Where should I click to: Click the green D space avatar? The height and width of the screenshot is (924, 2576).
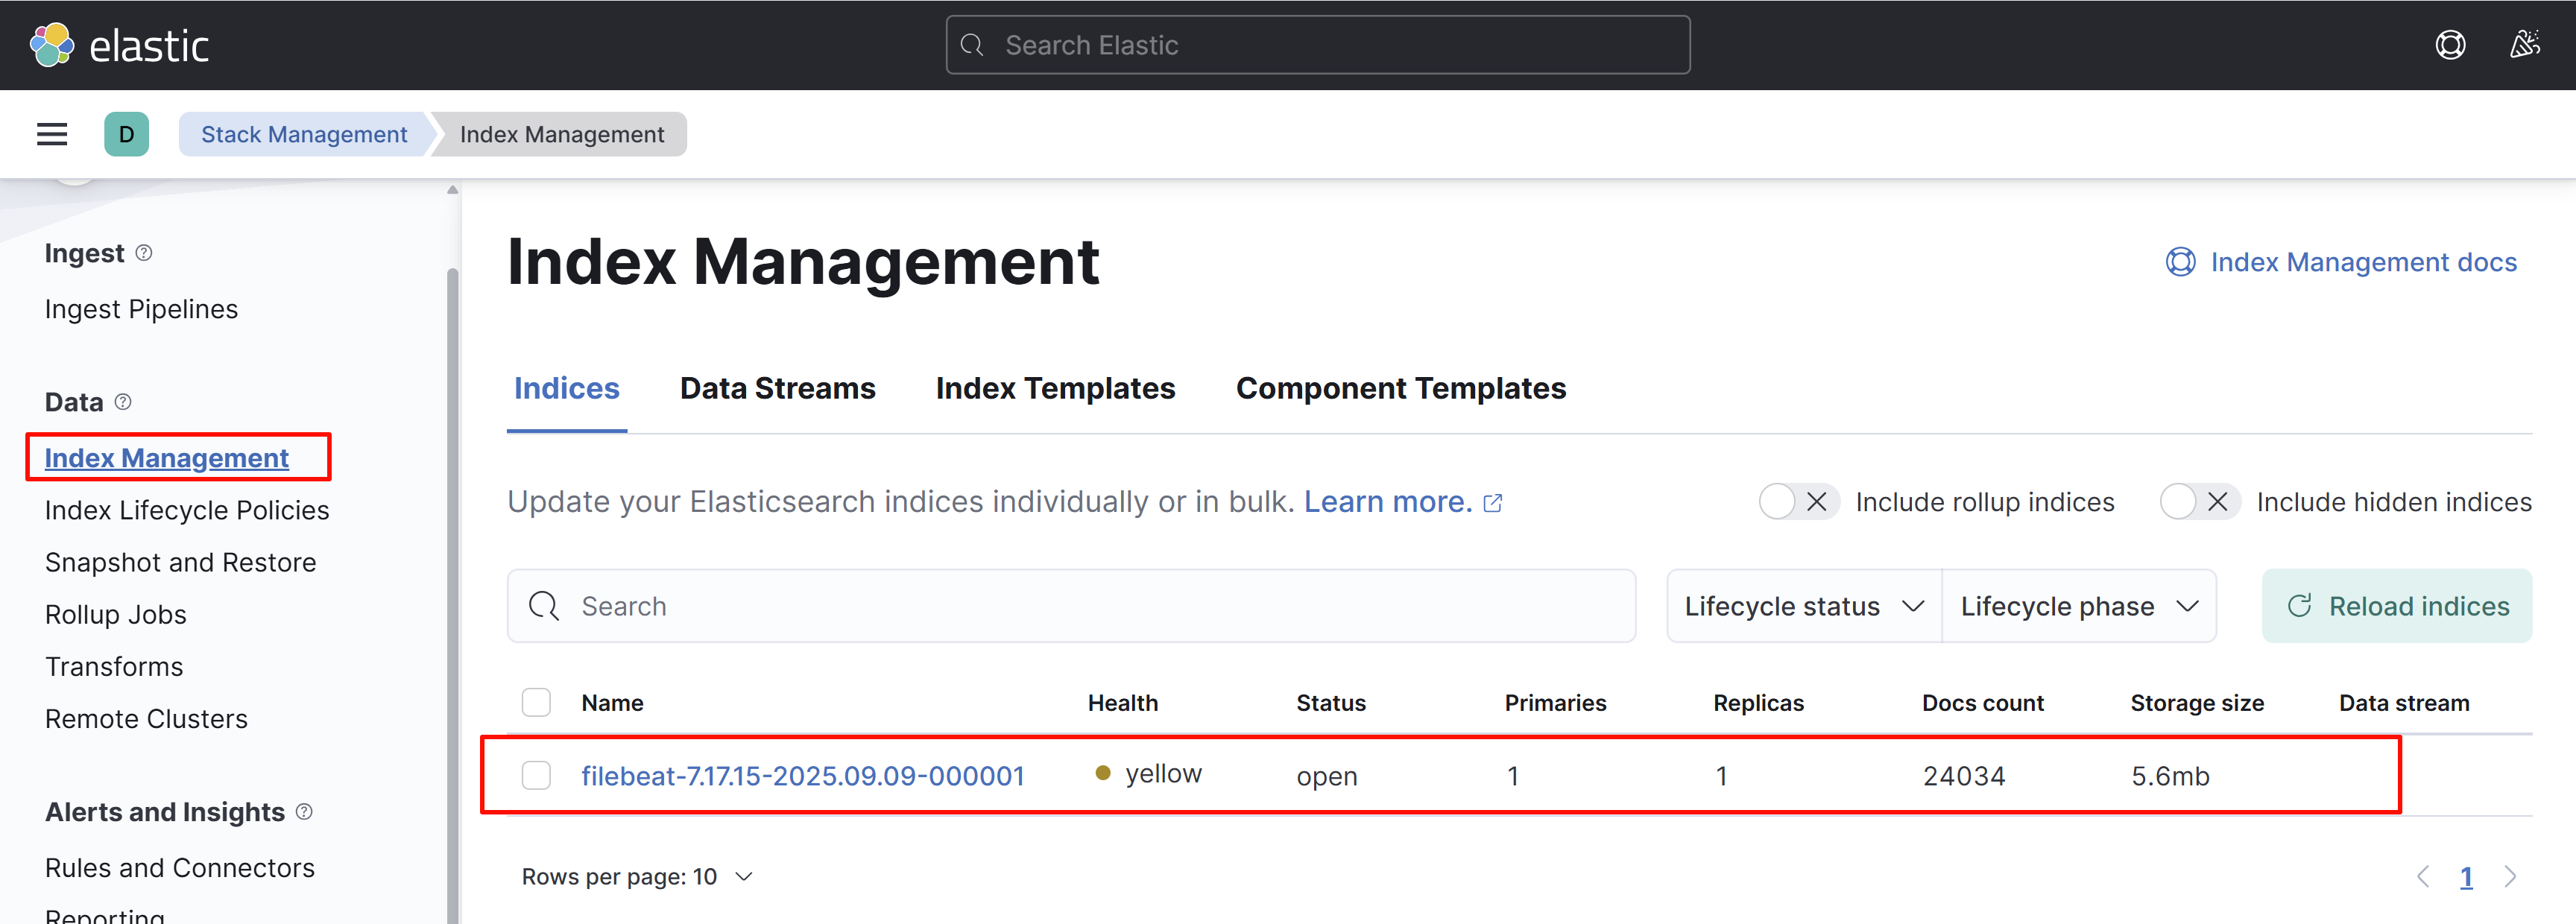click(x=126, y=134)
